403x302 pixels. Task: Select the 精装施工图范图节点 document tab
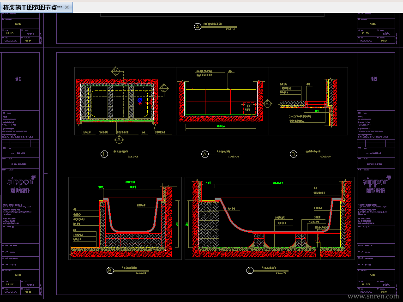pos(36,7)
